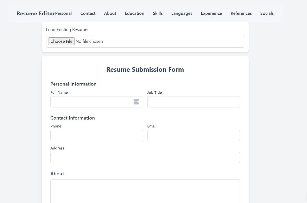Click into the Job Title field
This screenshot has width=307, height=203.
tap(193, 102)
